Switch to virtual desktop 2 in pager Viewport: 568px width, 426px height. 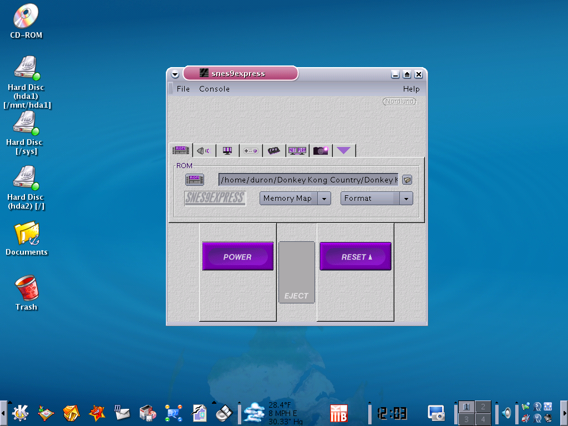point(483,407)
